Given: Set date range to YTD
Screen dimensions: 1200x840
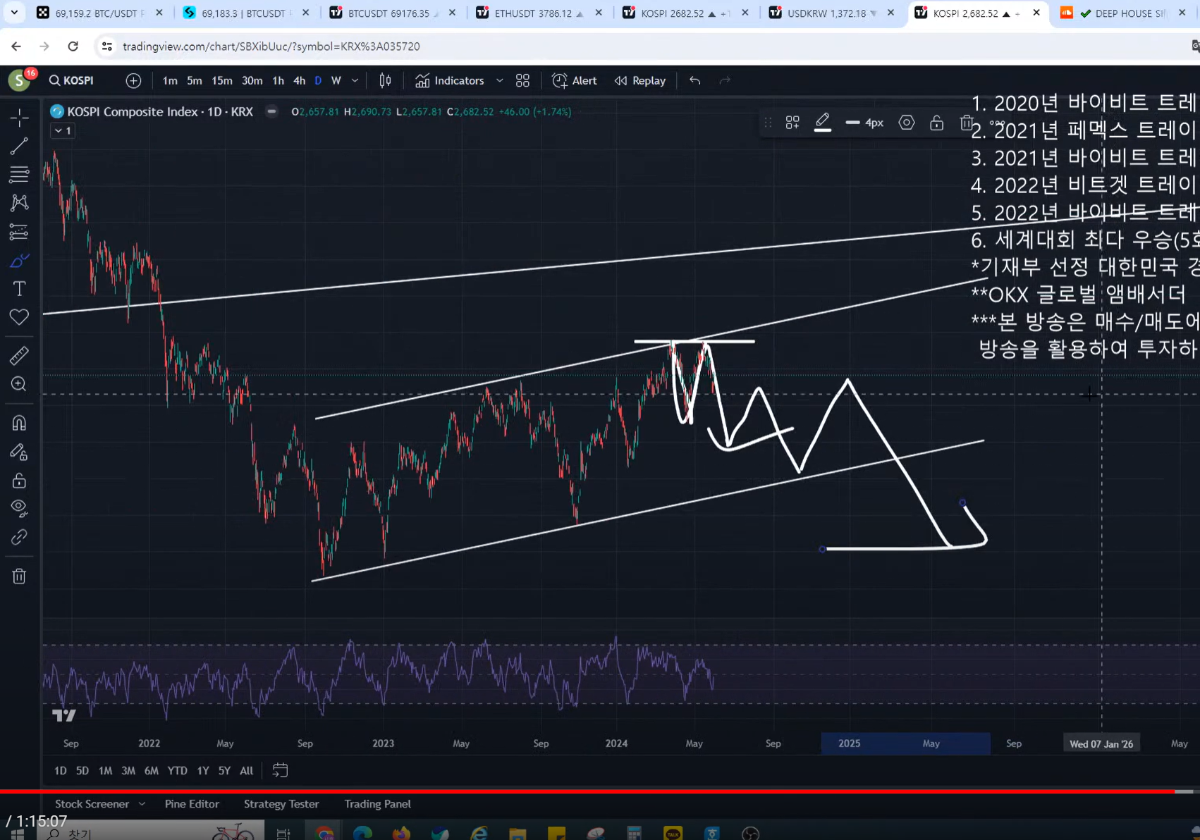Looking at the screenshot, I should pyautogui.click(x=177, y=770).
